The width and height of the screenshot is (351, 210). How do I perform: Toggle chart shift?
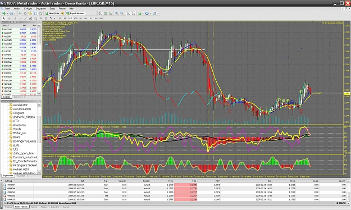tap(133, 13)
